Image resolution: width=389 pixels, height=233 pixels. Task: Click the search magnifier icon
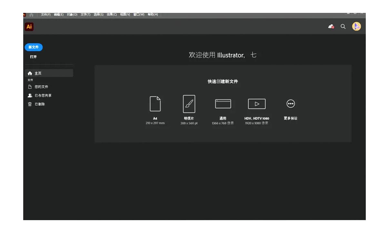point(343,27)
